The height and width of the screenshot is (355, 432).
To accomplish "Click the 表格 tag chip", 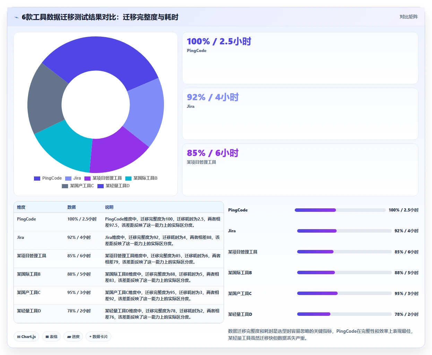I will (x=51, y=337).
